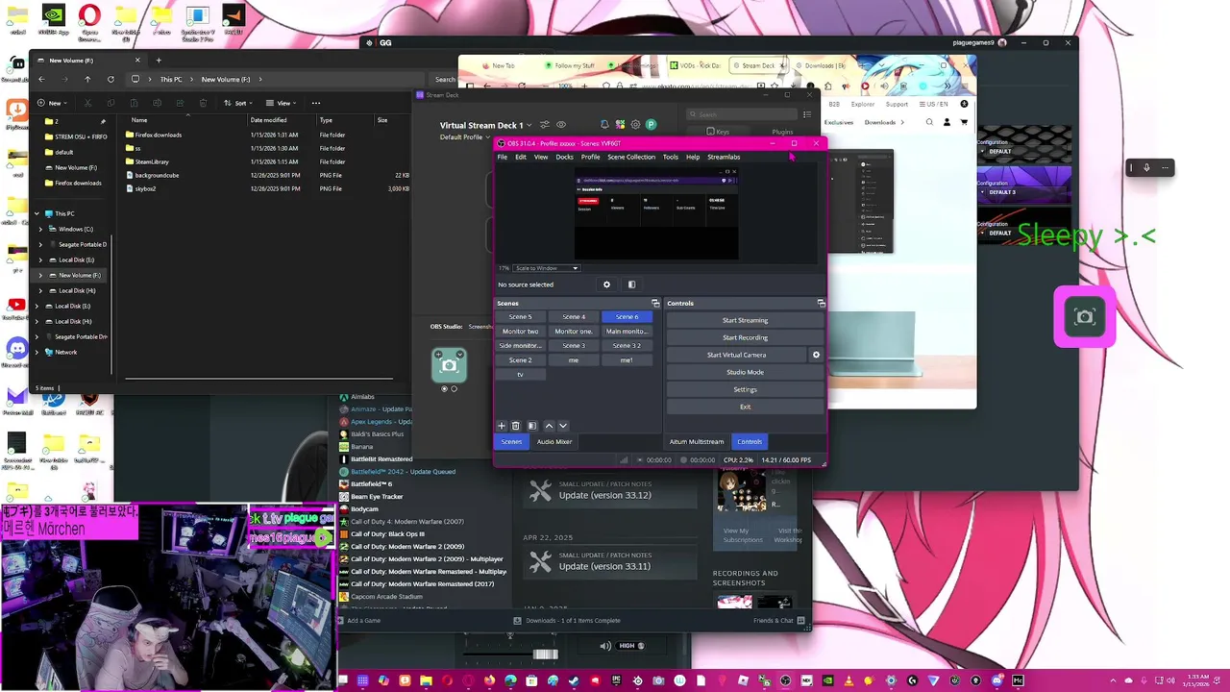
Task: Remove selected scene with OBS trash icon
Action: 515,426
